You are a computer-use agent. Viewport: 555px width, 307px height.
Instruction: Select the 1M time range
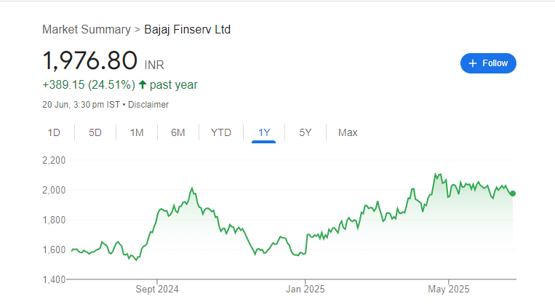tap(137, 133)
